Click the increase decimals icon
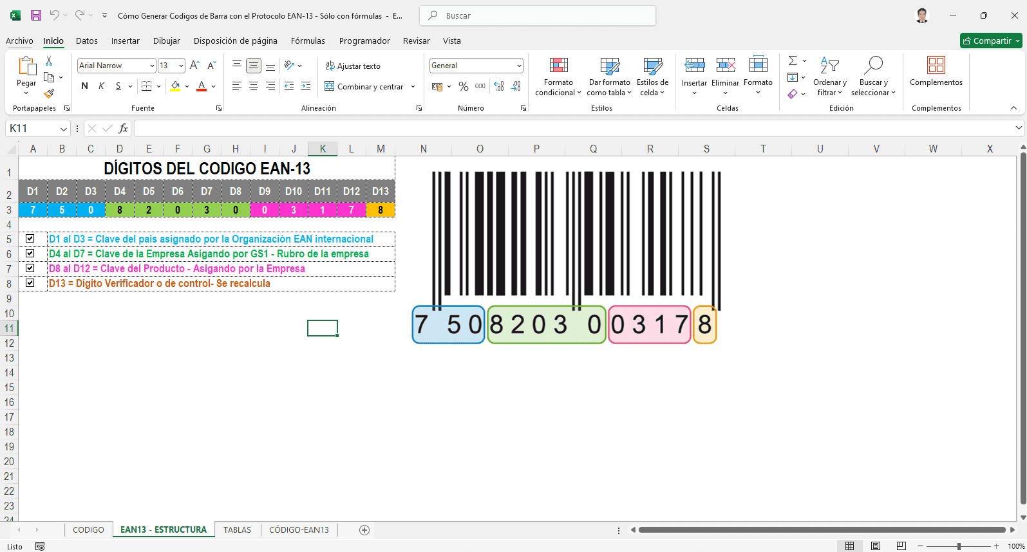1027x552 pixels. point(499,86)
